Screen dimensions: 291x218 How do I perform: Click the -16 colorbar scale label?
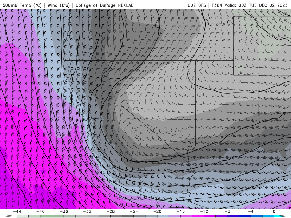click(181, 211)
